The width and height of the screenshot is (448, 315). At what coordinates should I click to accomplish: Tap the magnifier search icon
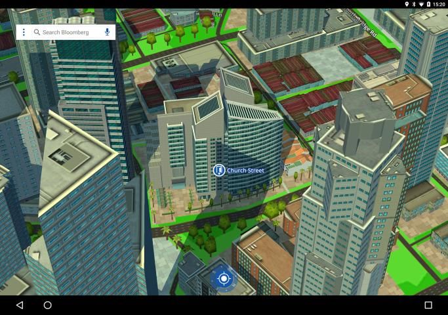tap(37, 32)
